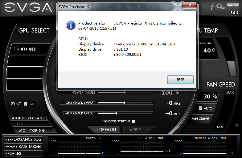Viewport: 242px width, 158px height.
Task: Click the GPU clock MHz graph
Action: point(142,147)
